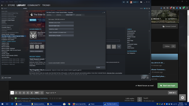Open Microsoft Edge from the taskbar
The width and height of the screenshot is (189, 106).
point(12,104)
